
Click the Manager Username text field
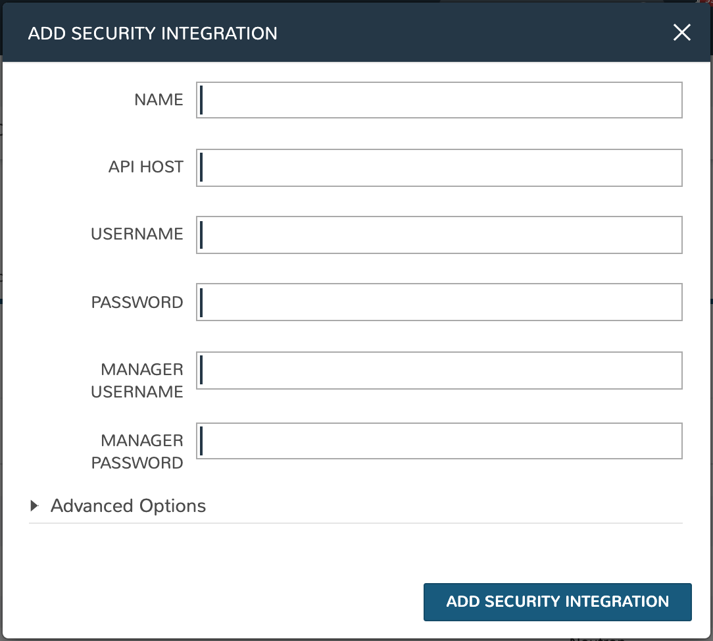click(x=439, y=371)
